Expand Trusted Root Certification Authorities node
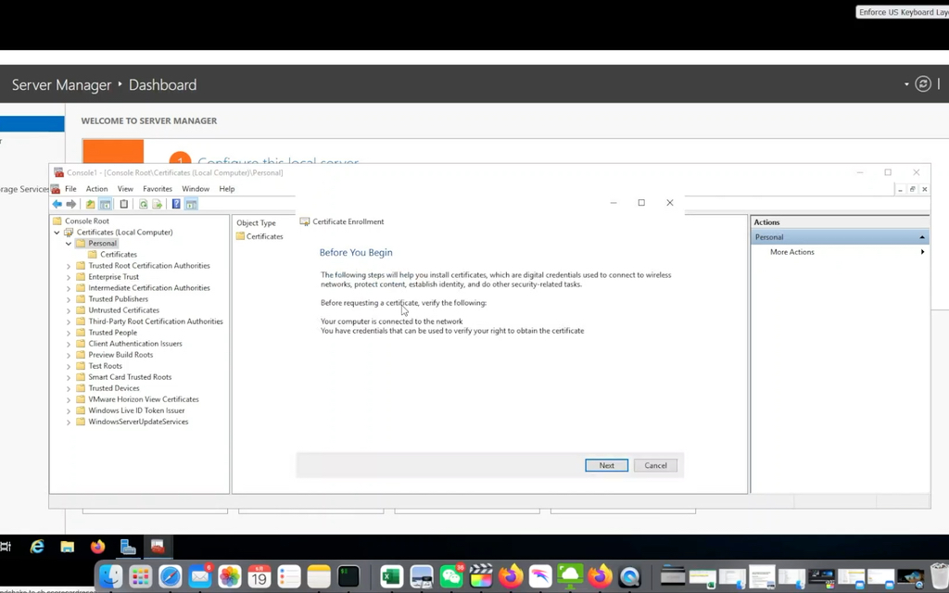The width and height of the screenshot is (949, 593). pos(69,266)
